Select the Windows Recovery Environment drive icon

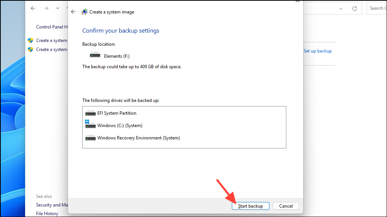tap(90, 137)
